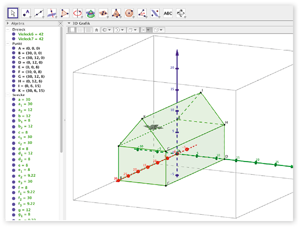Select the Move arrow tool

(13, 13)
